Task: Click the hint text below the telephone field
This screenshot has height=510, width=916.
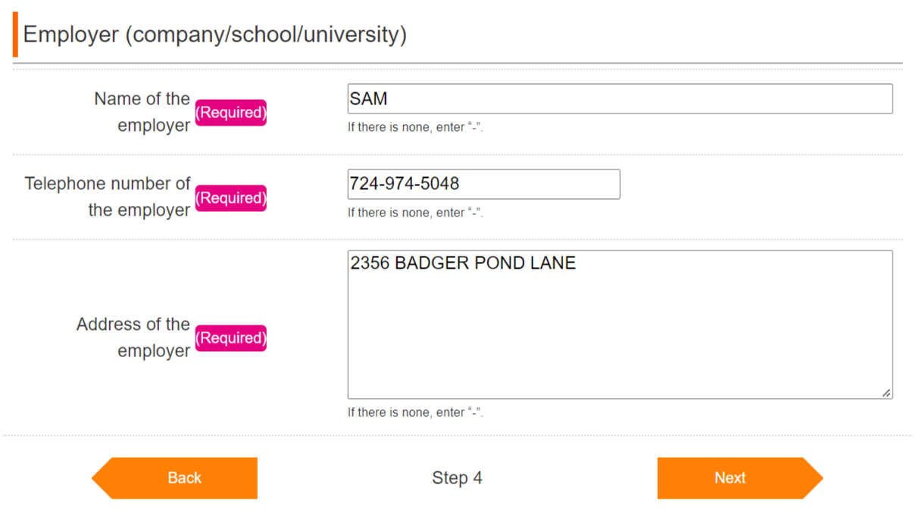Action: tap(415, 213)
